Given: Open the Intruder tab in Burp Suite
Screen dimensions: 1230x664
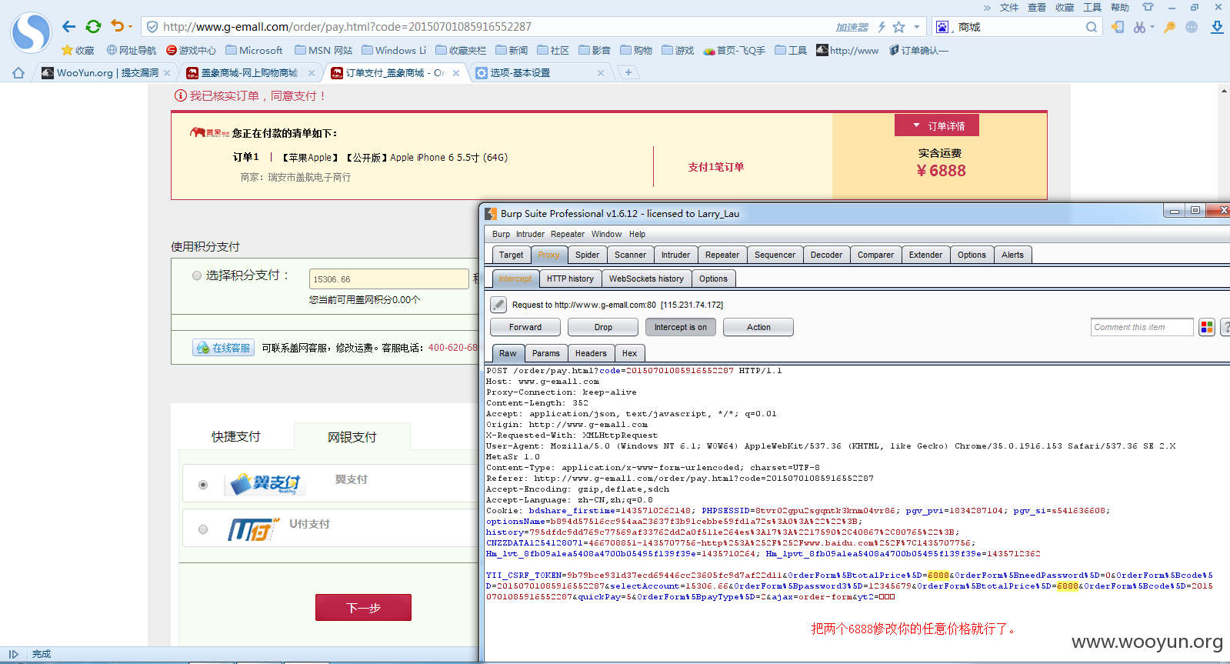Looking at the screenshot, I should [675, 255].
